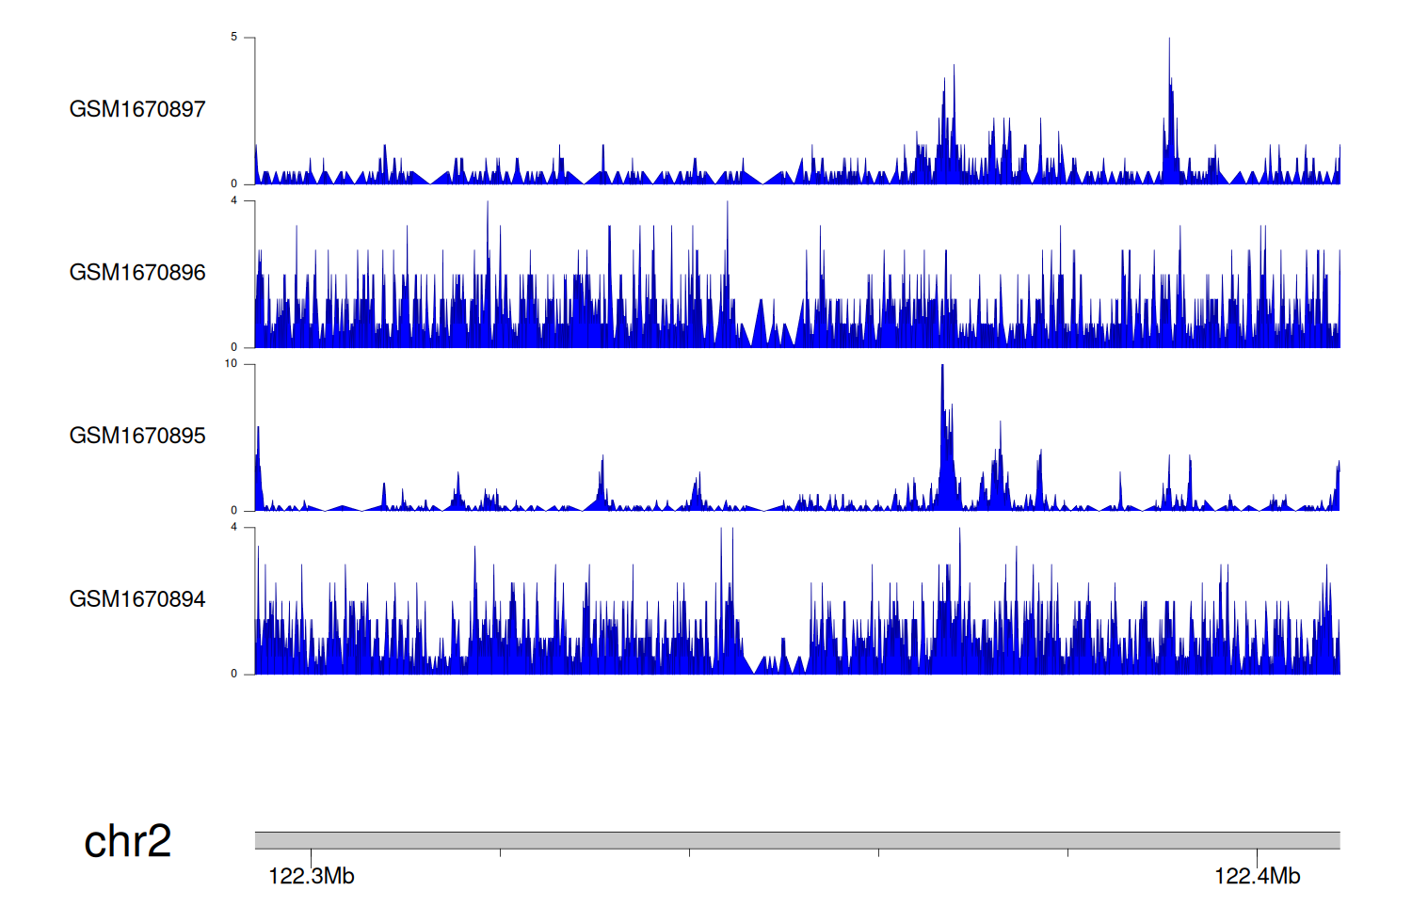Click the chr2 chromosome label
Image resolution: width=1412 pixels, height=922 pixels.
(x=127, y=841)
